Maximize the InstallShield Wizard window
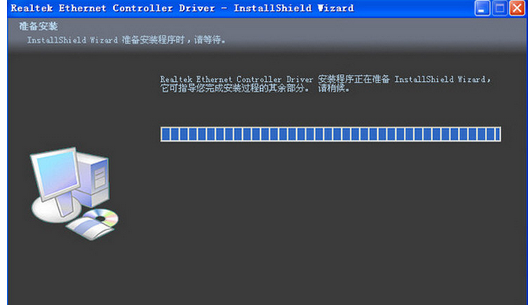Screen dimensions: 528x305 click(500, 8)
